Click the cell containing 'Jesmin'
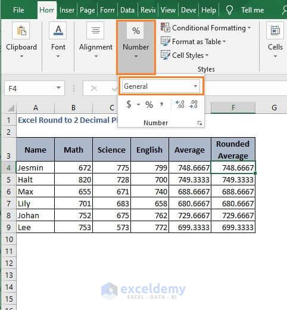This screenshot has height=310, width=287. 35,168
